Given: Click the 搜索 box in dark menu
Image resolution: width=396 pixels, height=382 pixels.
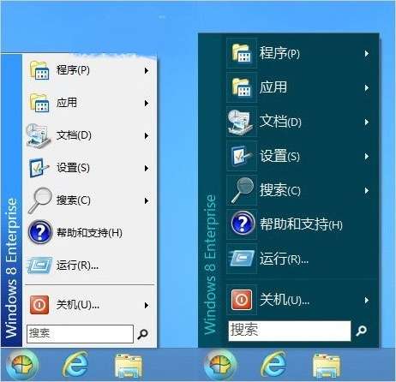Looking at the screenshot, I should coord(290,331).
